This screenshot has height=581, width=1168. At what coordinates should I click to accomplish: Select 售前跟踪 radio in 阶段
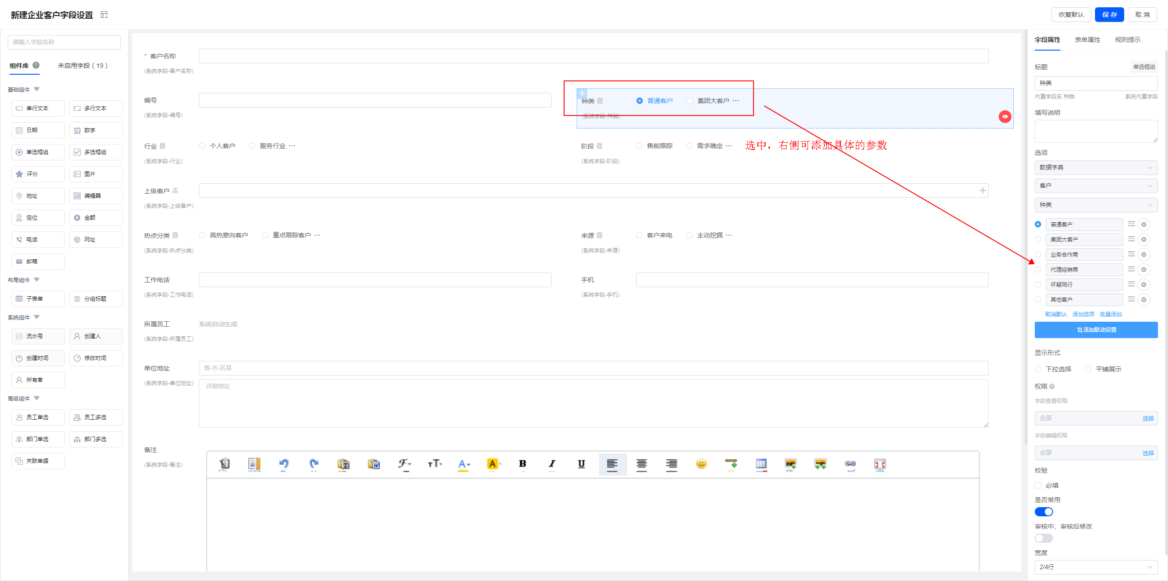coord(639,146)
